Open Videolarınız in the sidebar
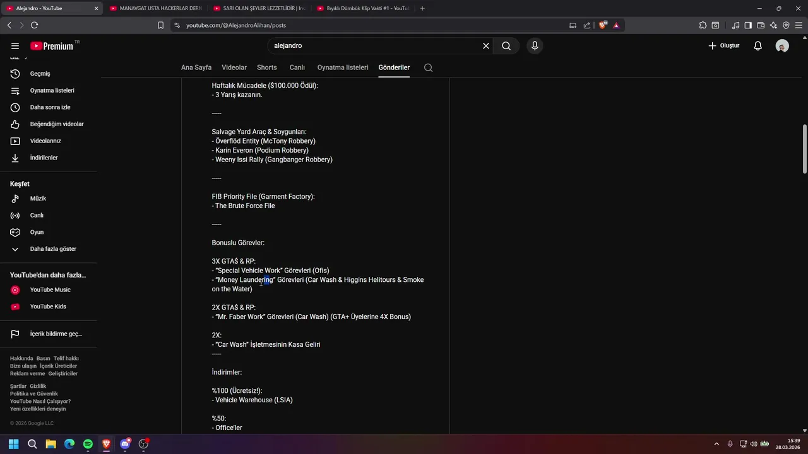808x454 pixels. 49,141
